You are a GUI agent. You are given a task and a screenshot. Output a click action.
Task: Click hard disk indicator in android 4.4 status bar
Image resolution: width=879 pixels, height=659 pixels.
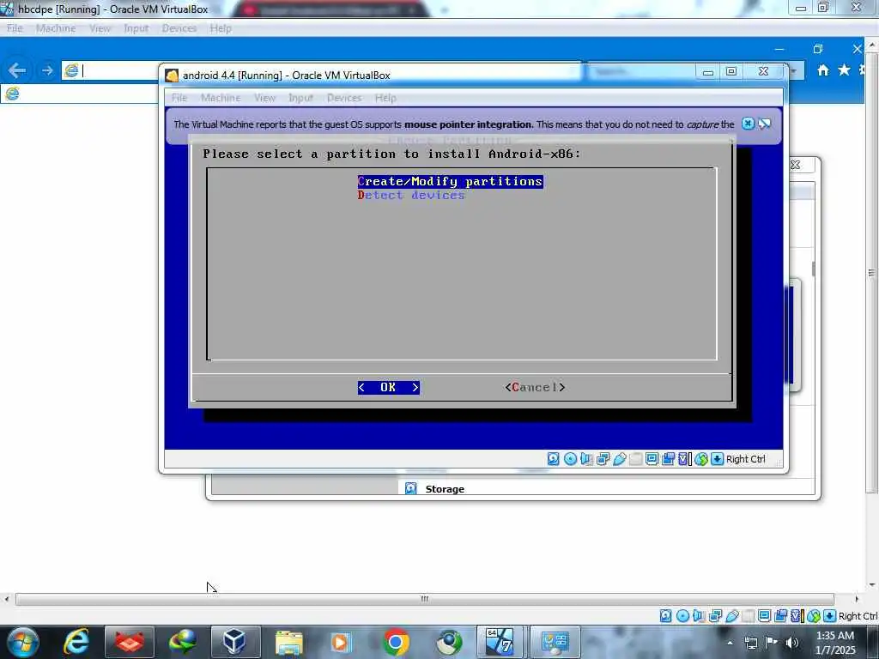tap(554, 459)
